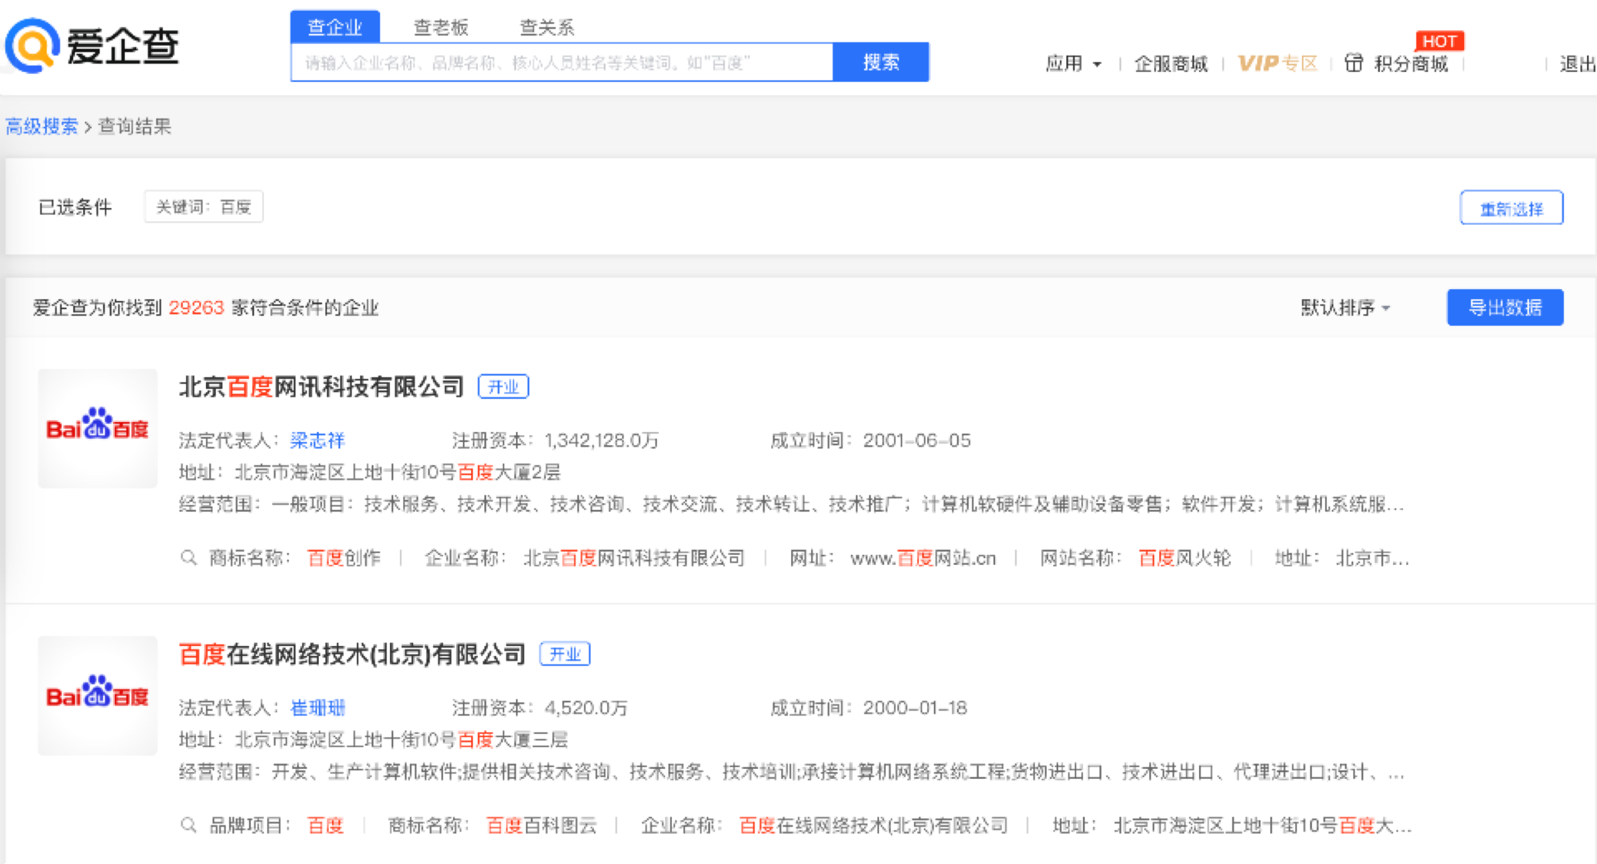This screenshot has height=864, width=1597.
Task: Click the result count 29263
Action: point(196,307)
